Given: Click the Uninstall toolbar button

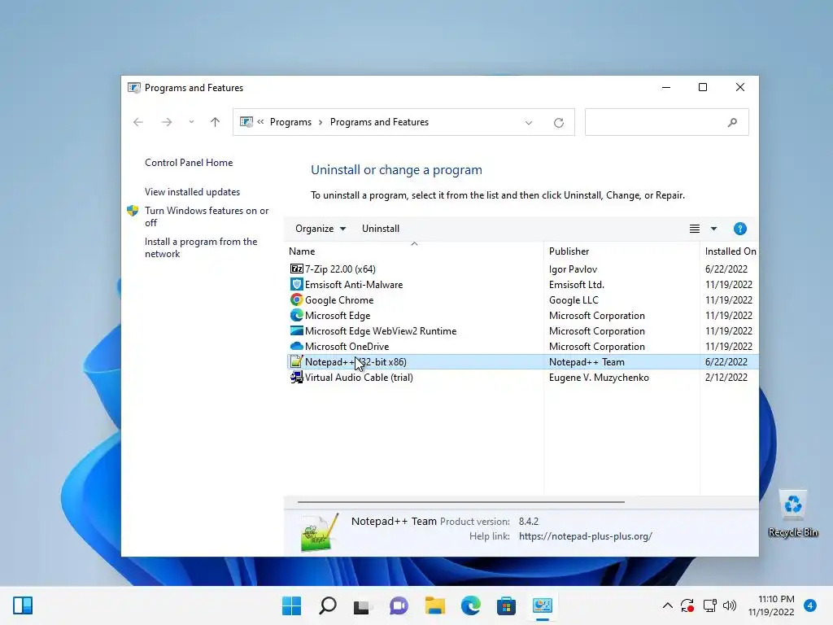Looking at the screenshot, I should pyautogui.click(x=381, y=229).
